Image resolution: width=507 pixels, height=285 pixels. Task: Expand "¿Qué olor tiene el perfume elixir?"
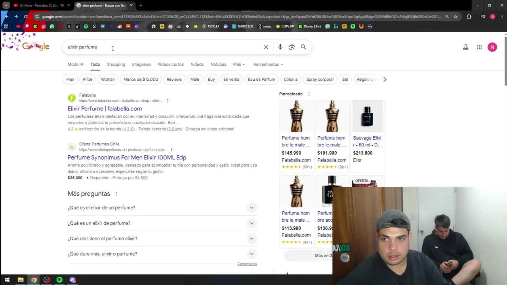click(162, 239)
